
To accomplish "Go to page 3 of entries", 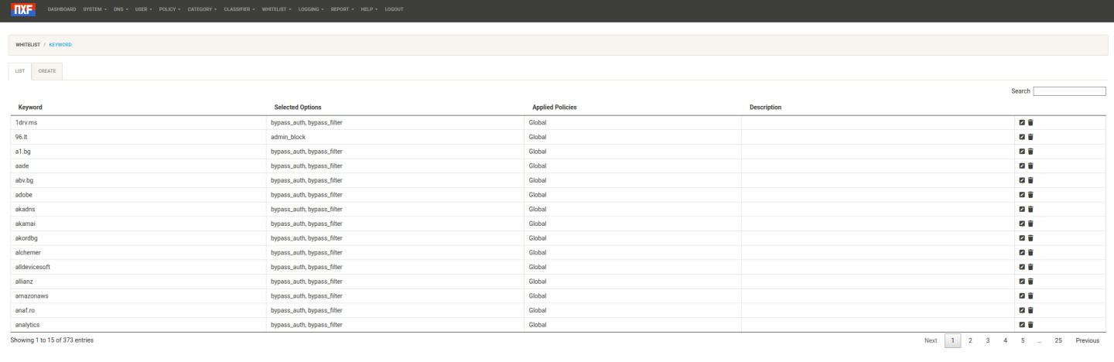I will [988, 340].
